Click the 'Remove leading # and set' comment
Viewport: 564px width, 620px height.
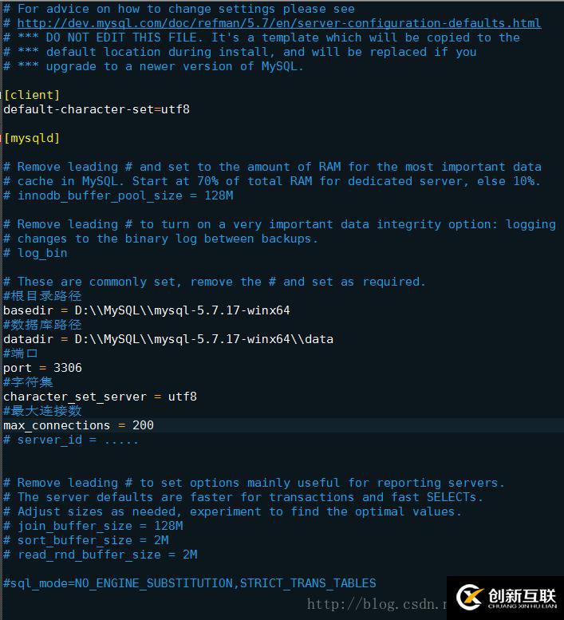coord(272,168)
